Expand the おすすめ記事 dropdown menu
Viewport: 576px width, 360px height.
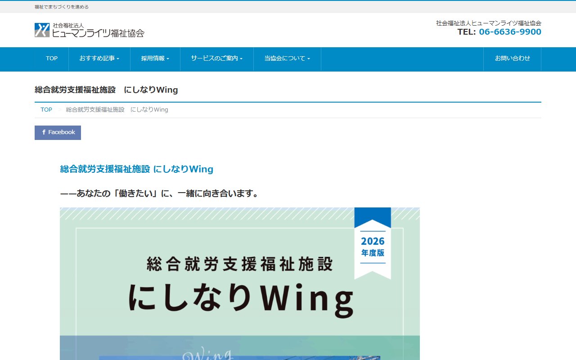tap(99, 58)
